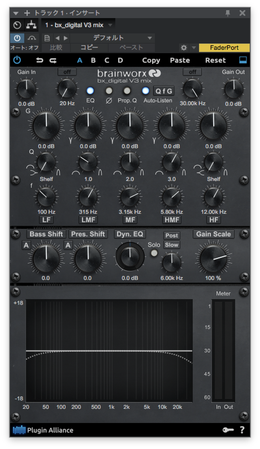Click the plus icon in title bar
Viewport: 260px width, 449px height.
pos(27,13)
